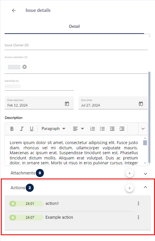Open the Paragraph style dropdown
The width and height of the screenshot is (155, 241).
[53, 129]
